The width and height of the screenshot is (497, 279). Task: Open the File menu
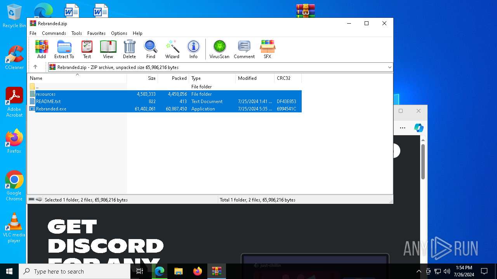point(33,33)
